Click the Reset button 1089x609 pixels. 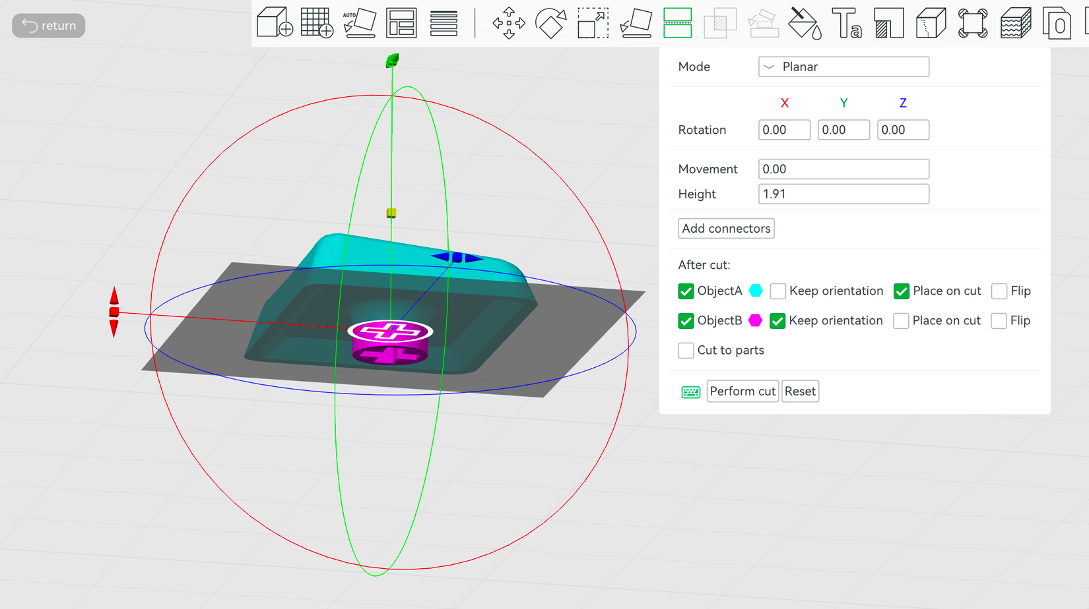pyautogui.click(x=800, y=391)
